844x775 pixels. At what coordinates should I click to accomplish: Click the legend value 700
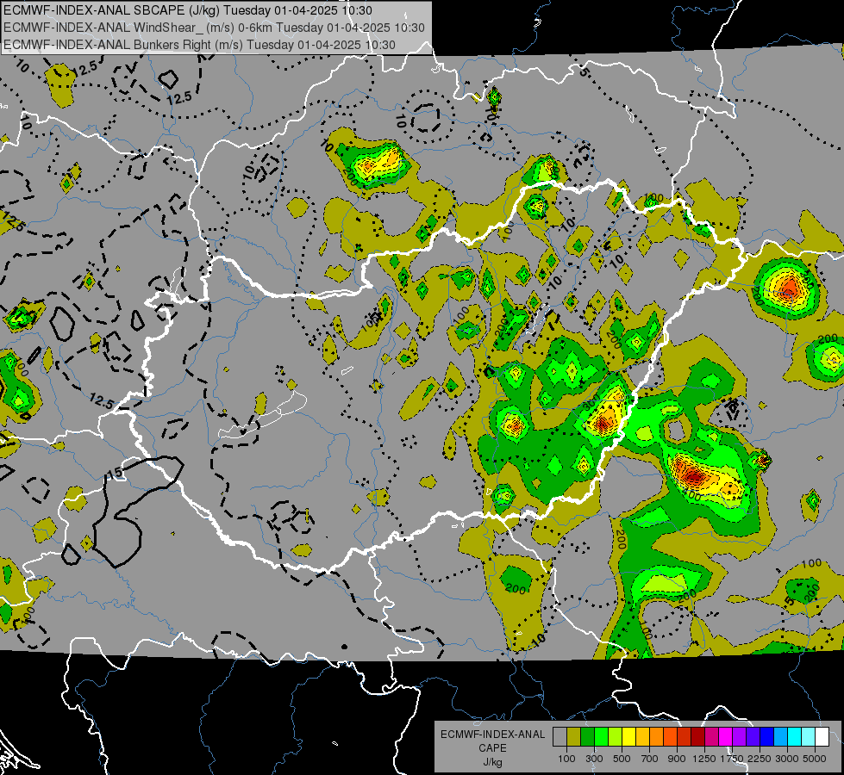tap(649, 759)
